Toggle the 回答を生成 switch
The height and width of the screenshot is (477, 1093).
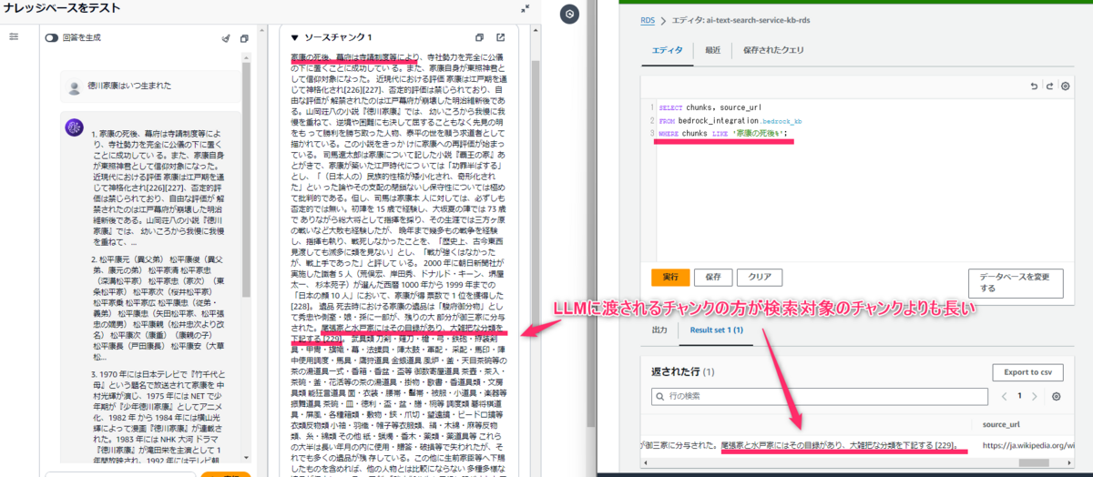point(52,37)
